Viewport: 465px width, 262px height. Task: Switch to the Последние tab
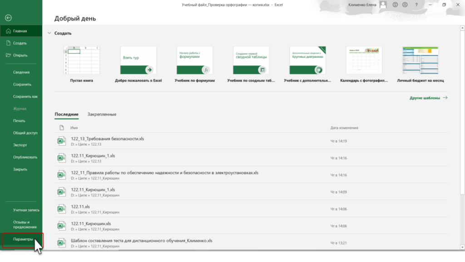(66, 114)
